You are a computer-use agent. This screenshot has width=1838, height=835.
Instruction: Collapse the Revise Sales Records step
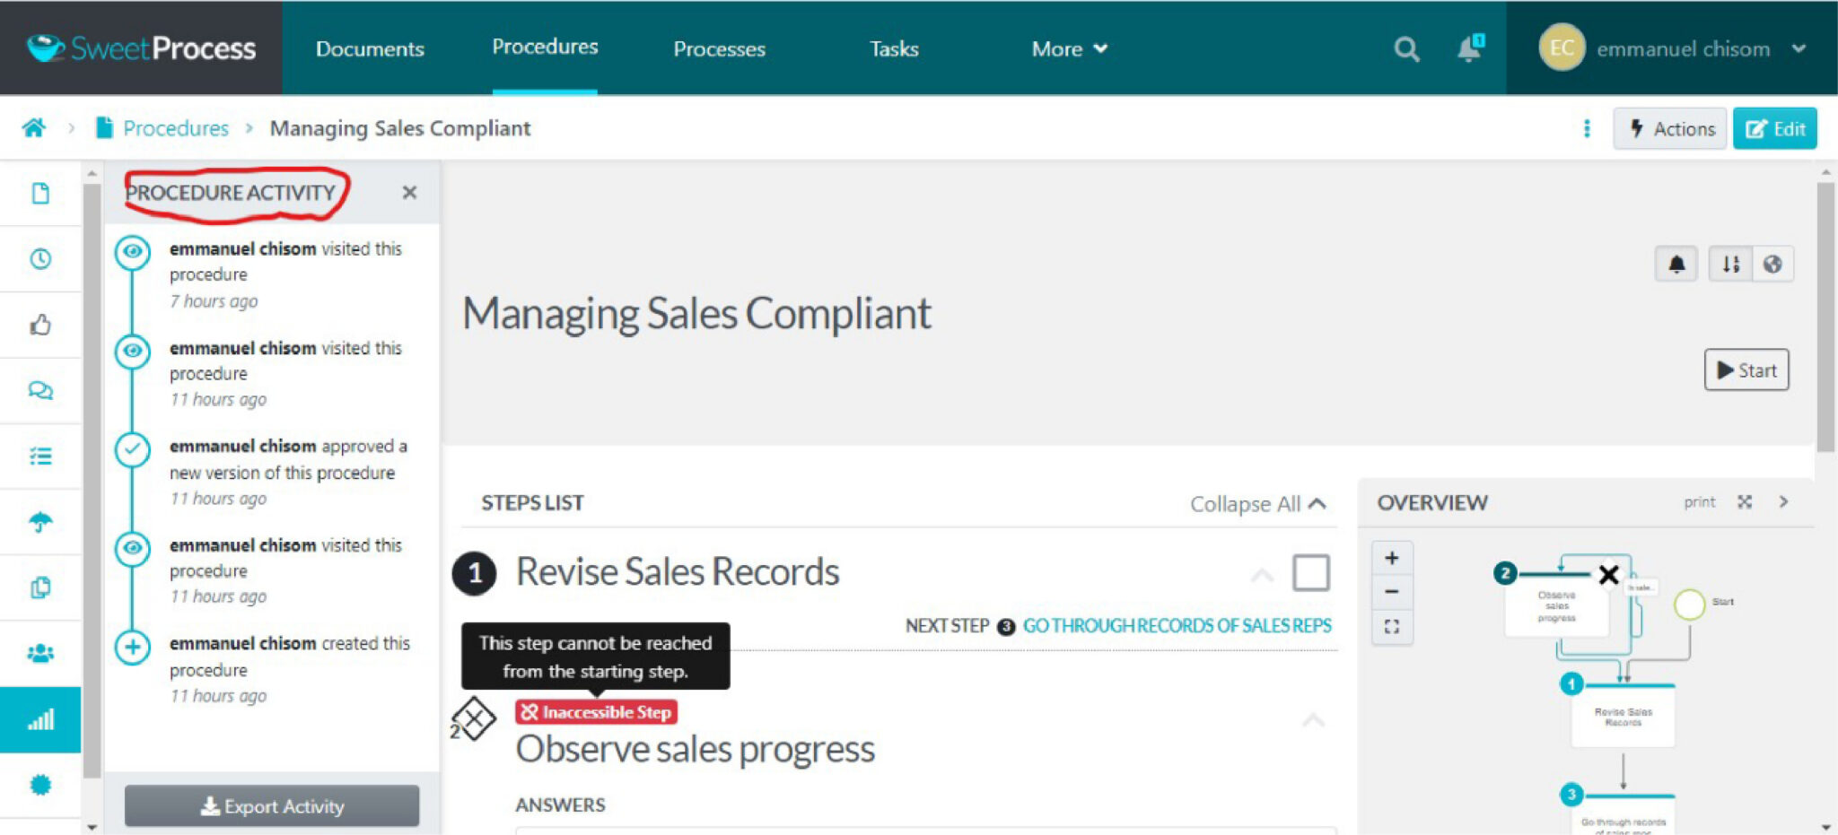[x=1262, y=575]
